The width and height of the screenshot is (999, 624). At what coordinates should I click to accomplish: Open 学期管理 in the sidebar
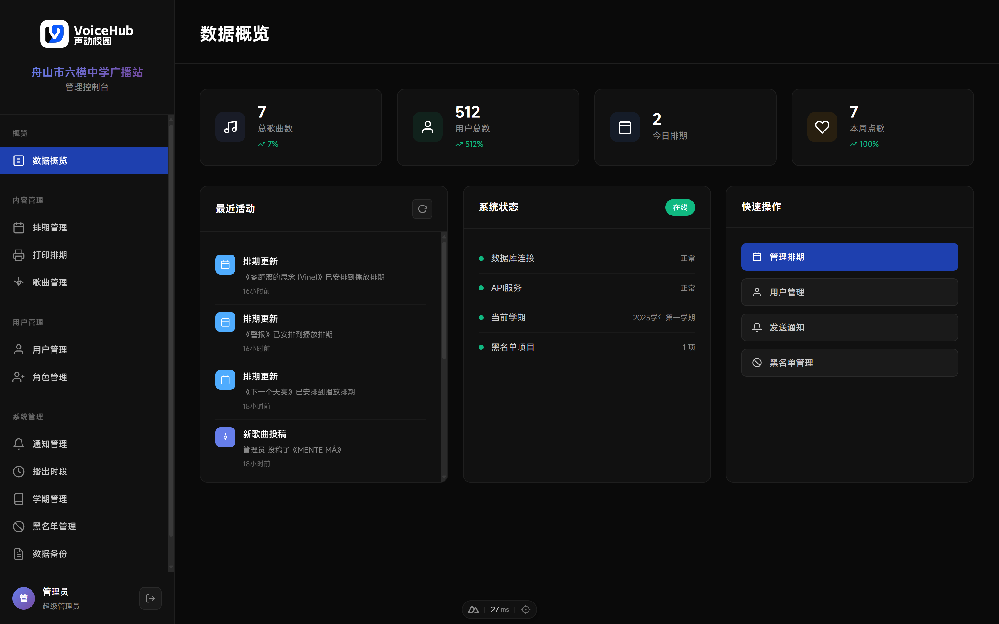(84, 499)
